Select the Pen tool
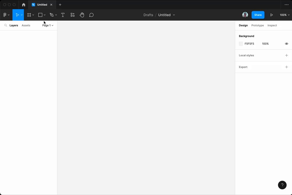Image resolution: width=292 pixels, height=195 pixels. point(51,15)
